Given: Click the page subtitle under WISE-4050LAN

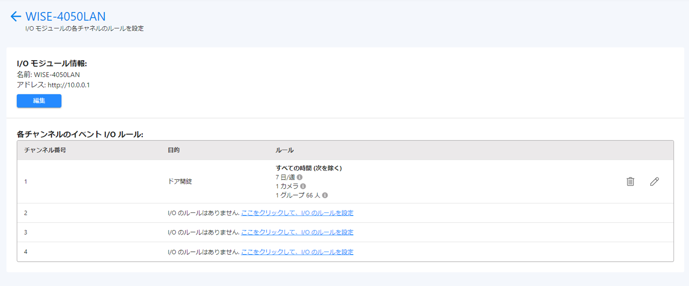Looking at the screenshot, I should point(84,28).
